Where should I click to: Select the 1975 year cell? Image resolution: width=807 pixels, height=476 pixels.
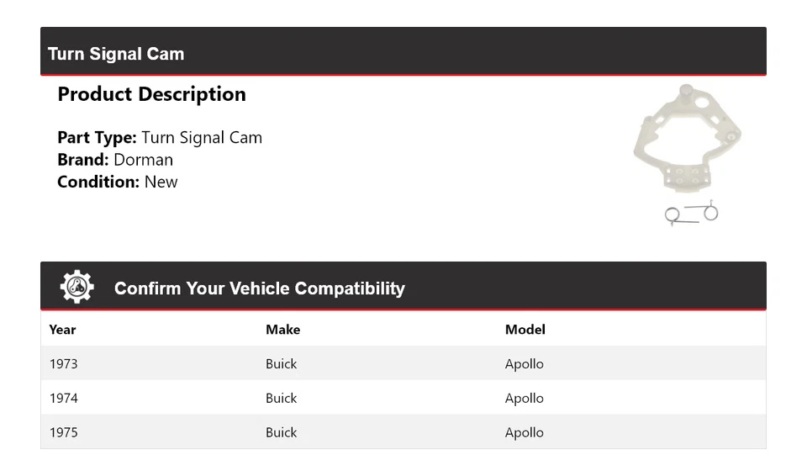[x=63, y=432]
